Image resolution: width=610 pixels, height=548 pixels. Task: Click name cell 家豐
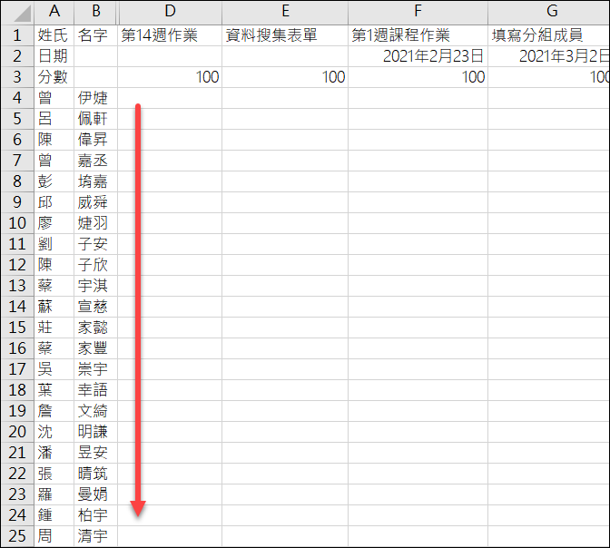pos(95,348)
